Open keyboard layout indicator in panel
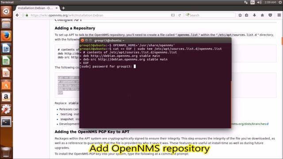 tap(252, 2)
